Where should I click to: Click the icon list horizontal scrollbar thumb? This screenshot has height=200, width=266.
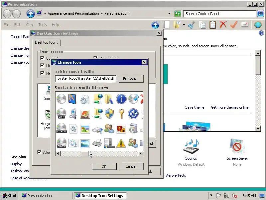pyautogui.click(x=85, y=154)
